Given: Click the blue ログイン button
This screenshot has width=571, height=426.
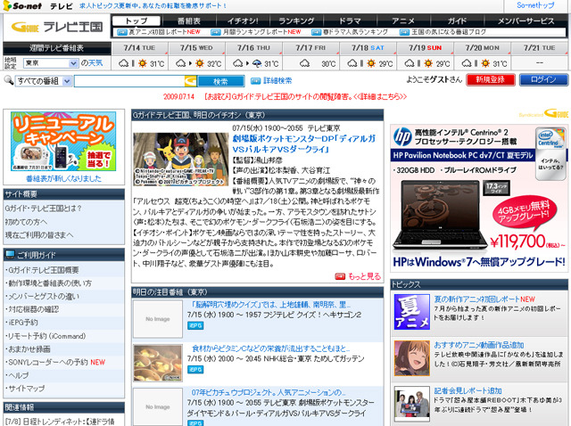Looking at the screenshot, I should [543, 79].
